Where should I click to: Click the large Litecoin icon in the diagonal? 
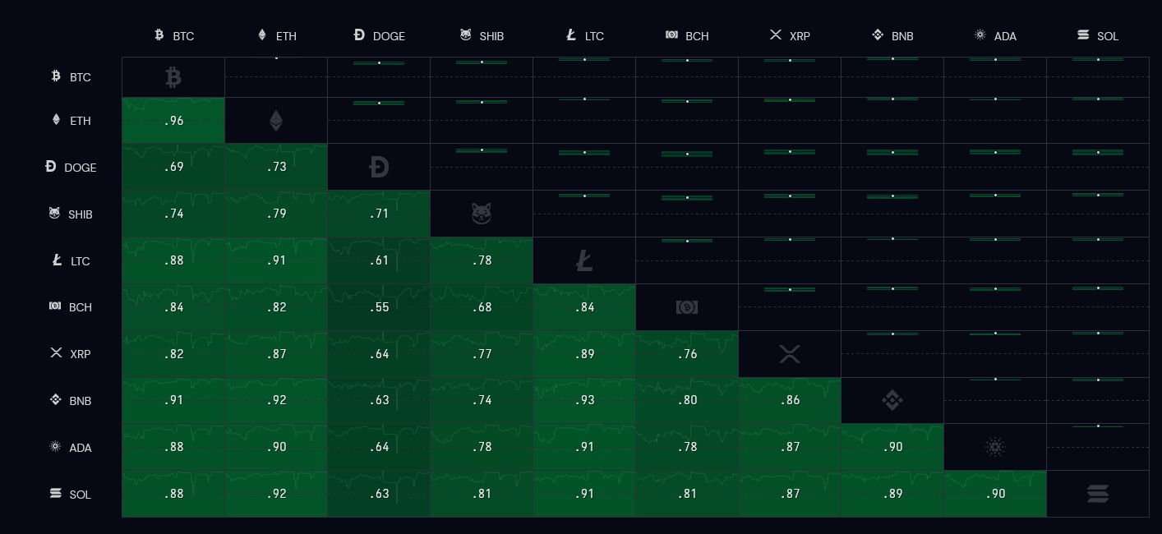(584, 261)
